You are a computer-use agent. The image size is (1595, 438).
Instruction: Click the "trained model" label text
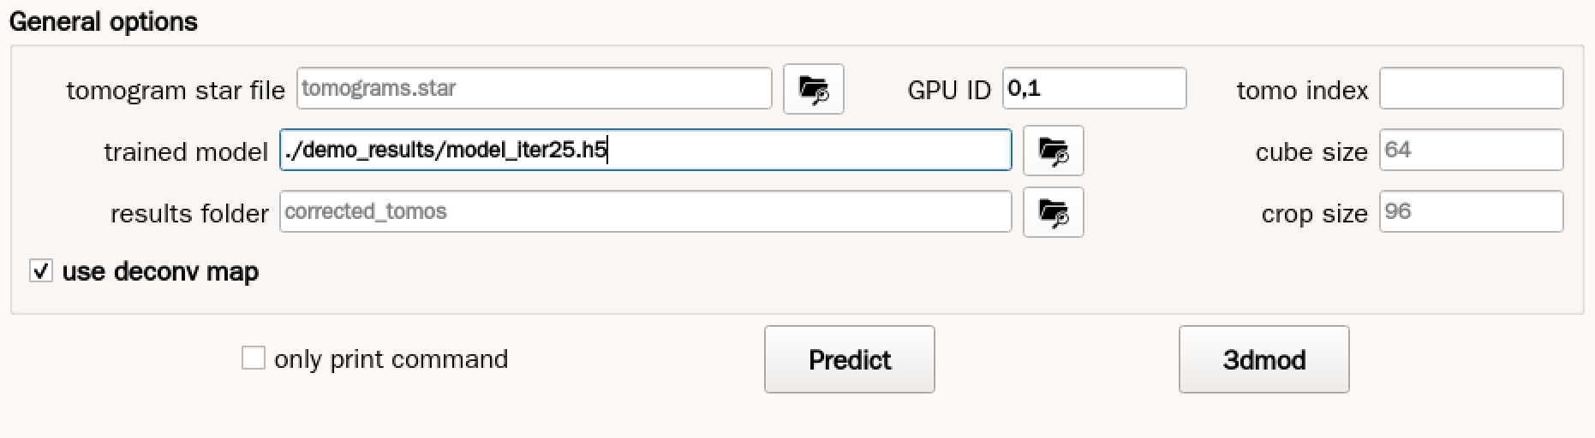[x=186, y=151]
